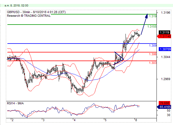Click the 1.3044 price axis label
The width and height of the screenshot is (173, 125).
(x=165, y=57)
